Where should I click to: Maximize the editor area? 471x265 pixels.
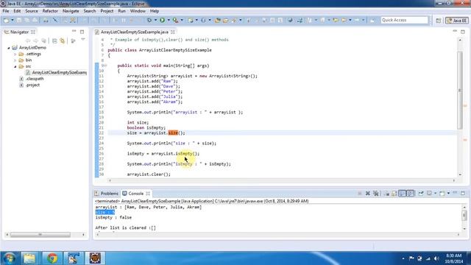click(x=463, y=32)
